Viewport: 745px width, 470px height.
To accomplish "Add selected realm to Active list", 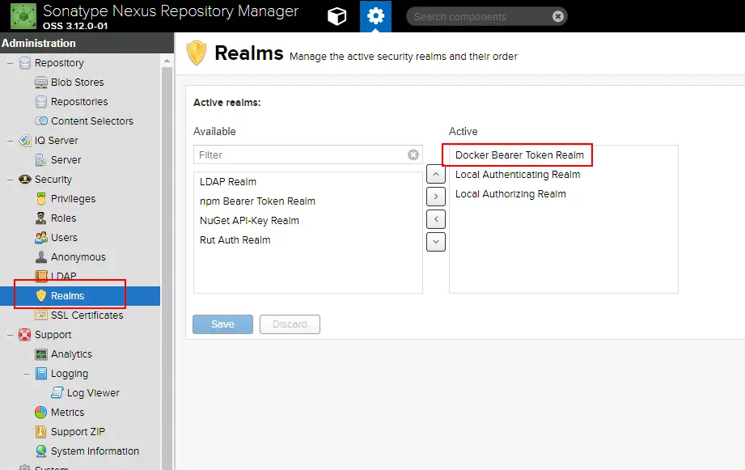I will [x=436, y=197].
